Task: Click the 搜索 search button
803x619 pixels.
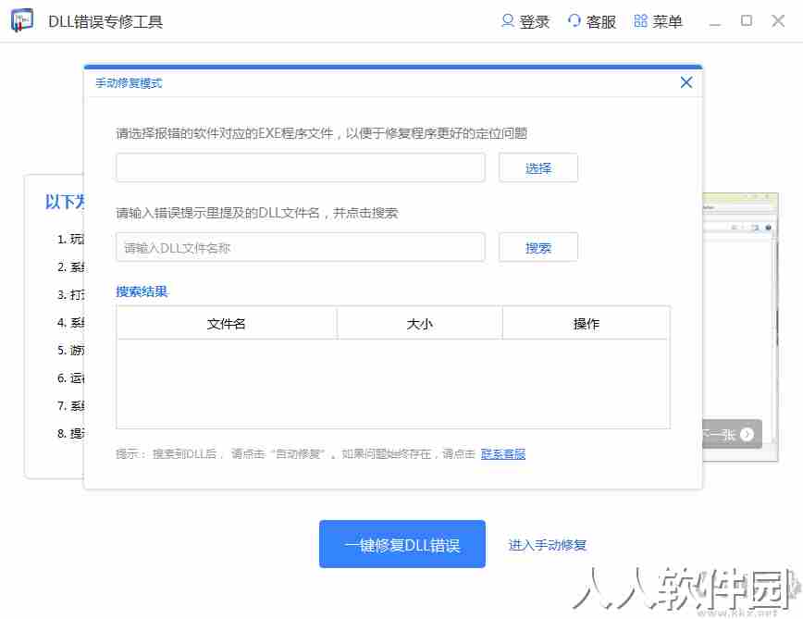Action: [x=538, y=247]
